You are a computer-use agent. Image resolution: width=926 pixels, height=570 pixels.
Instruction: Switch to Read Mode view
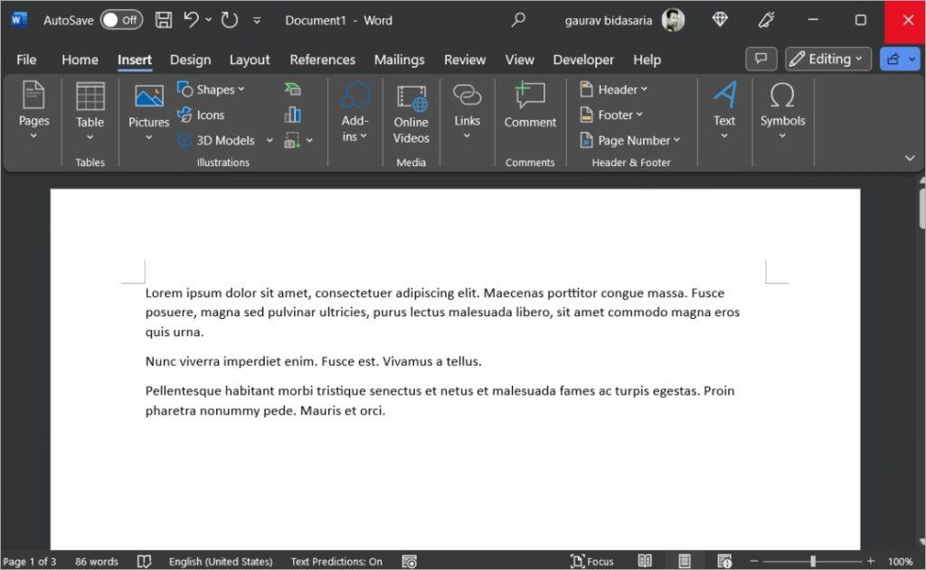click(x=645, y=561)
